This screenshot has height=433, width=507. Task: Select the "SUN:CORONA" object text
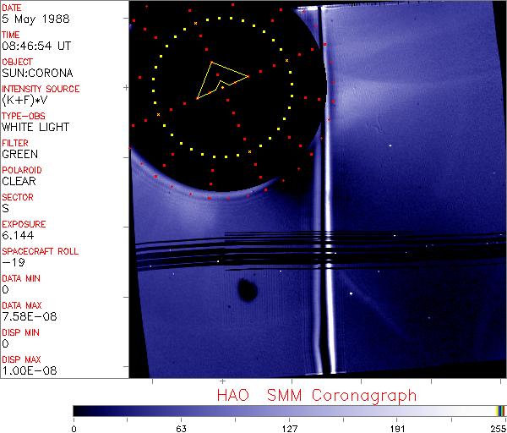pos(37,73)
